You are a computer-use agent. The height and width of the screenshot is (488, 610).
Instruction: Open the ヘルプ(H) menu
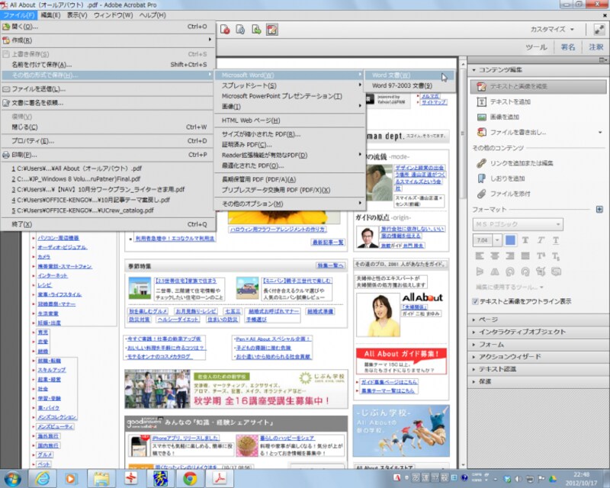(152, 15)
